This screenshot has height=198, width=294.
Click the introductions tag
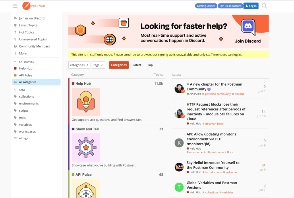[213, 173]
